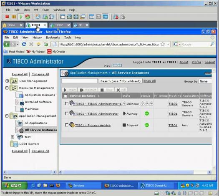Click the left tree pane horizontal scrollbar
This screenshot has height=196, width=219.
30,172
